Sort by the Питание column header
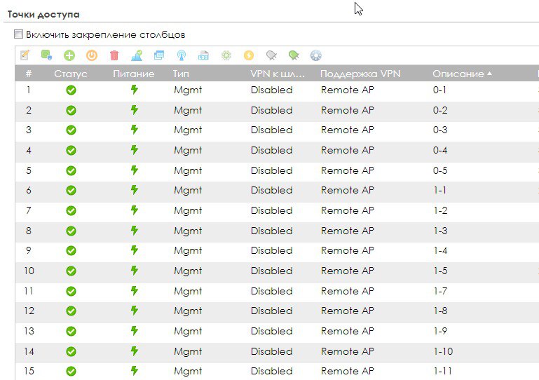Screen dimensions: 539x380 pyautogui.click(x=134, y=74)
